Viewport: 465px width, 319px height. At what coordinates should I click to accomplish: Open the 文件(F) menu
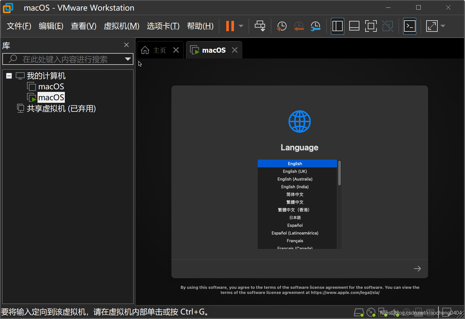pos(19,26)
